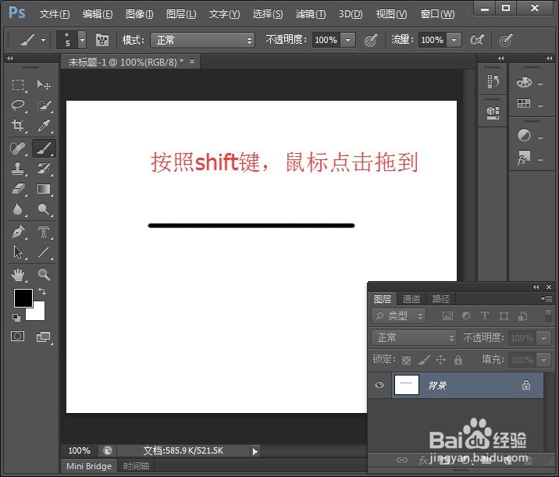Select the Lasso tool
This screenshot has height=477, width=559.
18,105
